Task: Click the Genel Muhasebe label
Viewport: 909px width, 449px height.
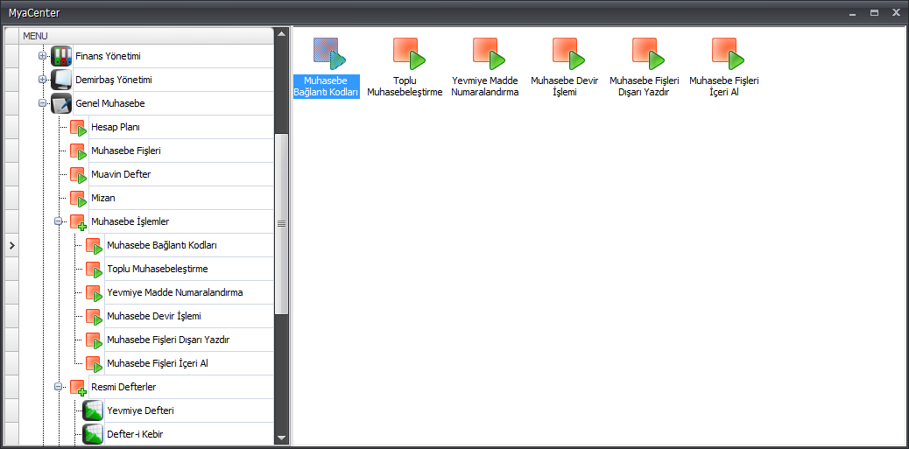Action: [x=110, y=103]
